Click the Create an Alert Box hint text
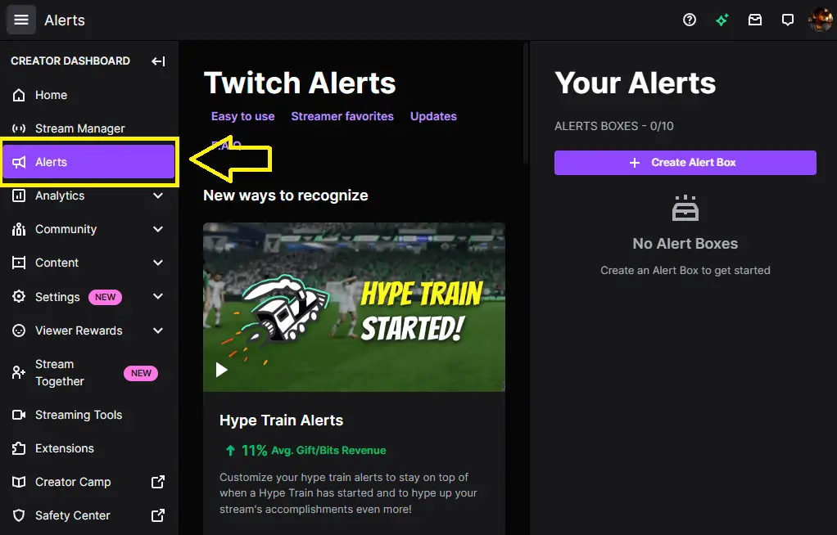837x535 pixels. (x=685, y=271)
